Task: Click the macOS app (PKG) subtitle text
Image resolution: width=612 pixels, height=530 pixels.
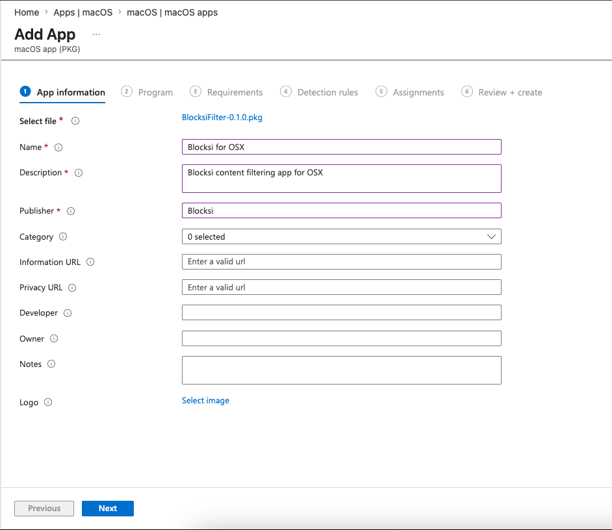Action: (x=47, y=49)
